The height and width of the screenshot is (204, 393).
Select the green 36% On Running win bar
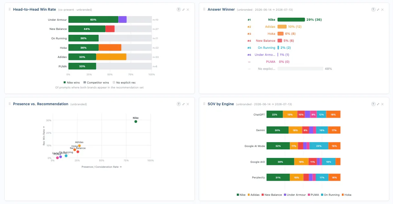[83, 38]
